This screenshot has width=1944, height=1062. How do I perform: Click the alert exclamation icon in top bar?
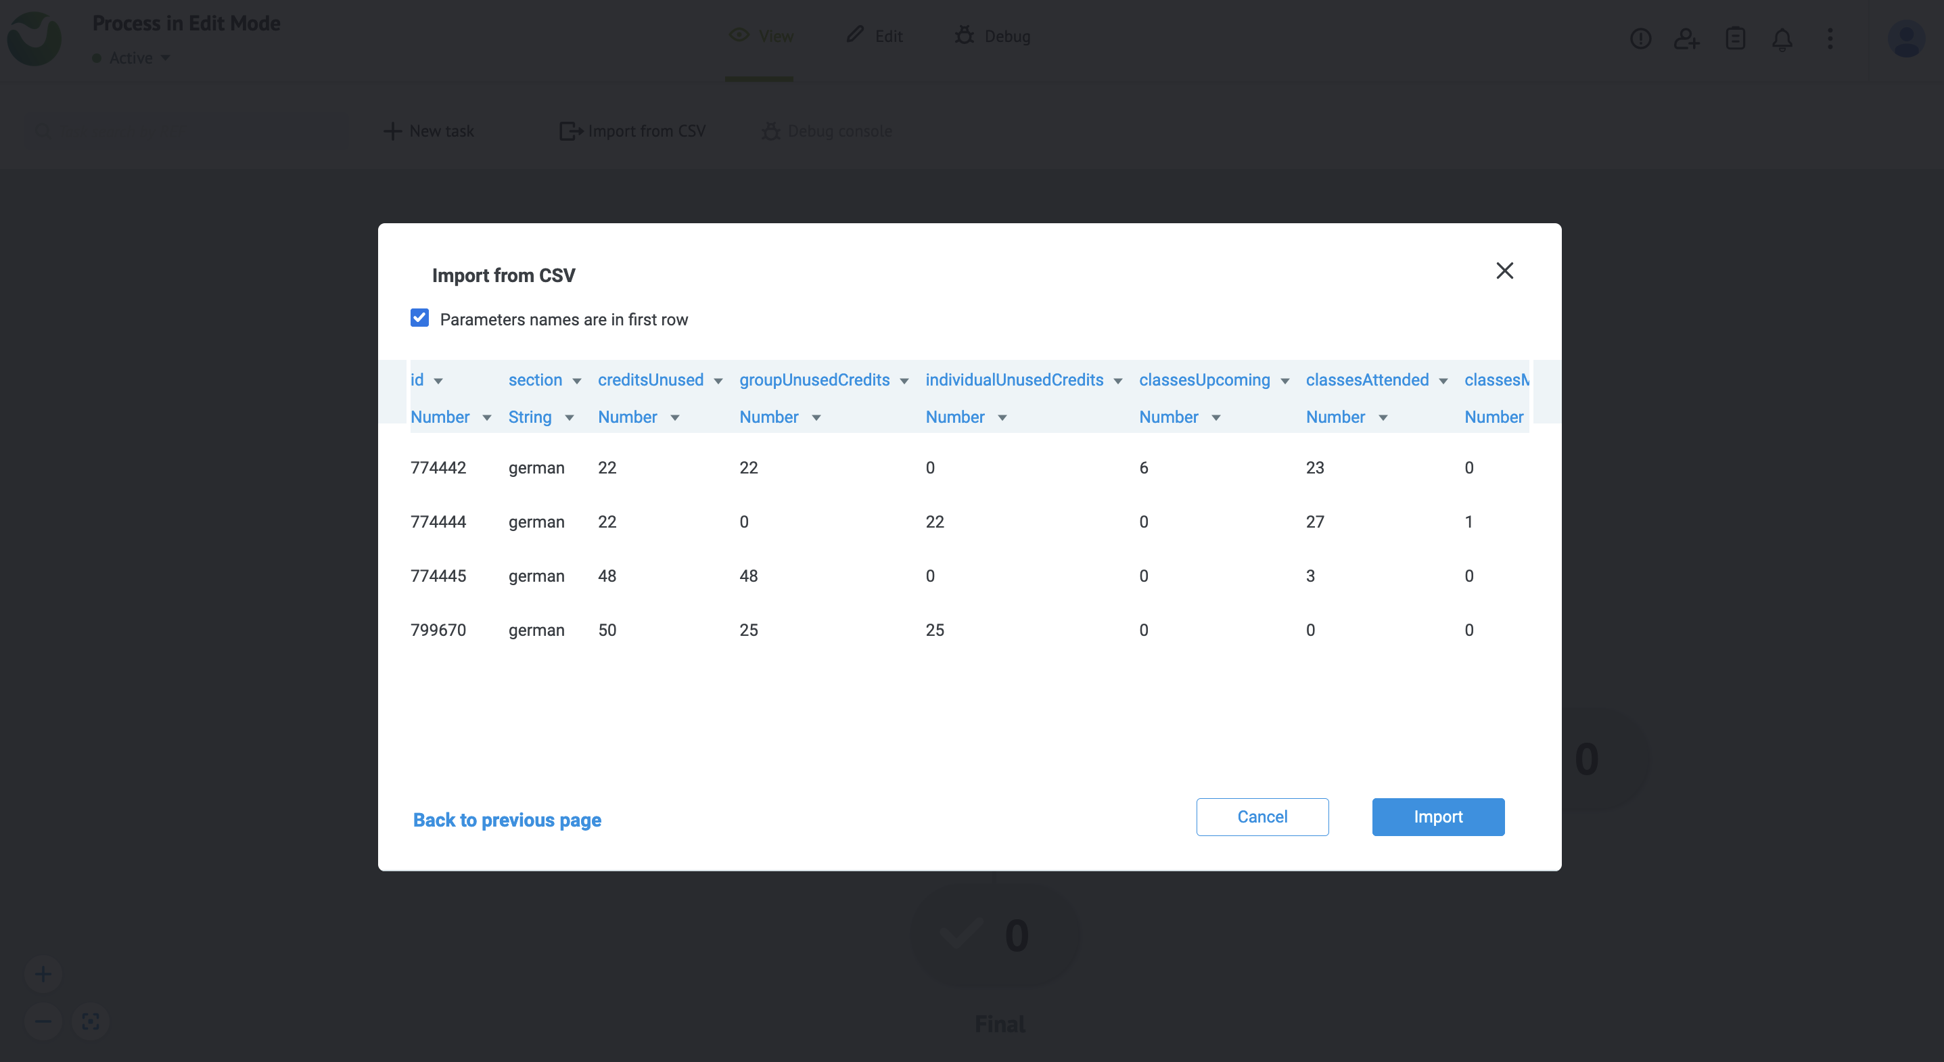tap(1640, 39)
